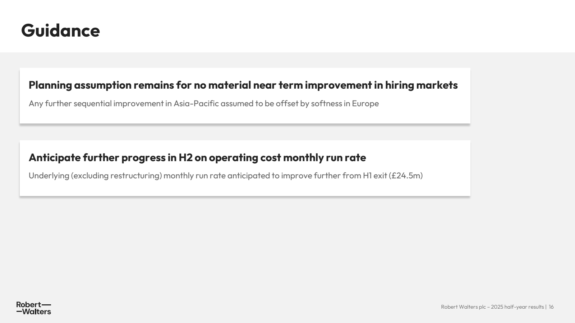Screen dimensions: 575x323
Task: Click page number 16 in footer
Action: [551, 307]
